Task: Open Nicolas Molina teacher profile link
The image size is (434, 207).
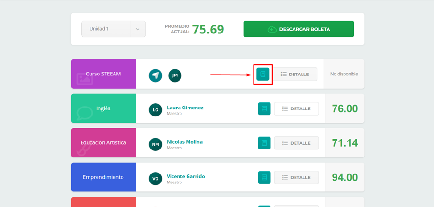Action: coord(185,142)
